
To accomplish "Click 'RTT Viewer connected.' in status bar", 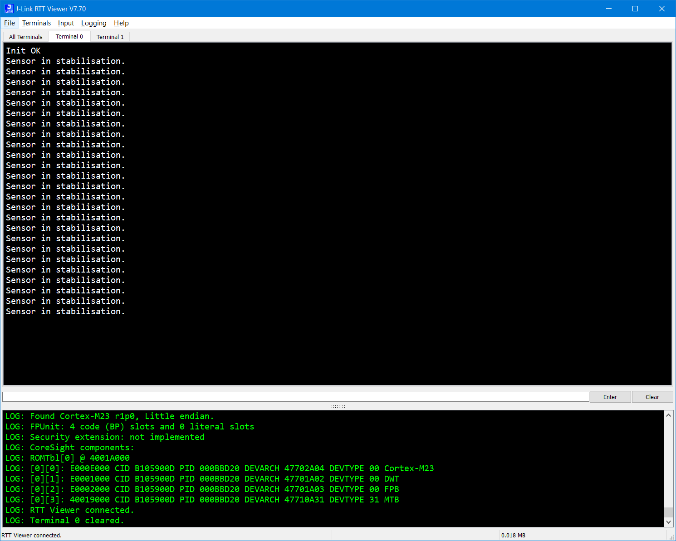I will [31, 536].
